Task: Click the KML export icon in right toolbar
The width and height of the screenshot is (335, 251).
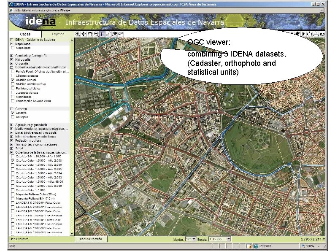Action: [309, 34]
